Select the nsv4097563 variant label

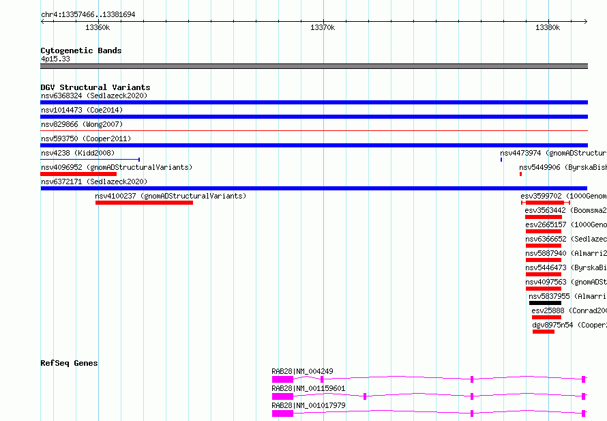566,282
